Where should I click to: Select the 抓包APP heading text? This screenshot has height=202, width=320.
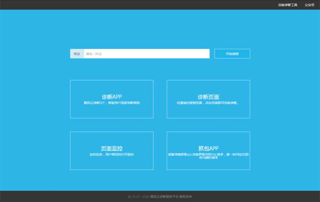[x=208, y=149]
